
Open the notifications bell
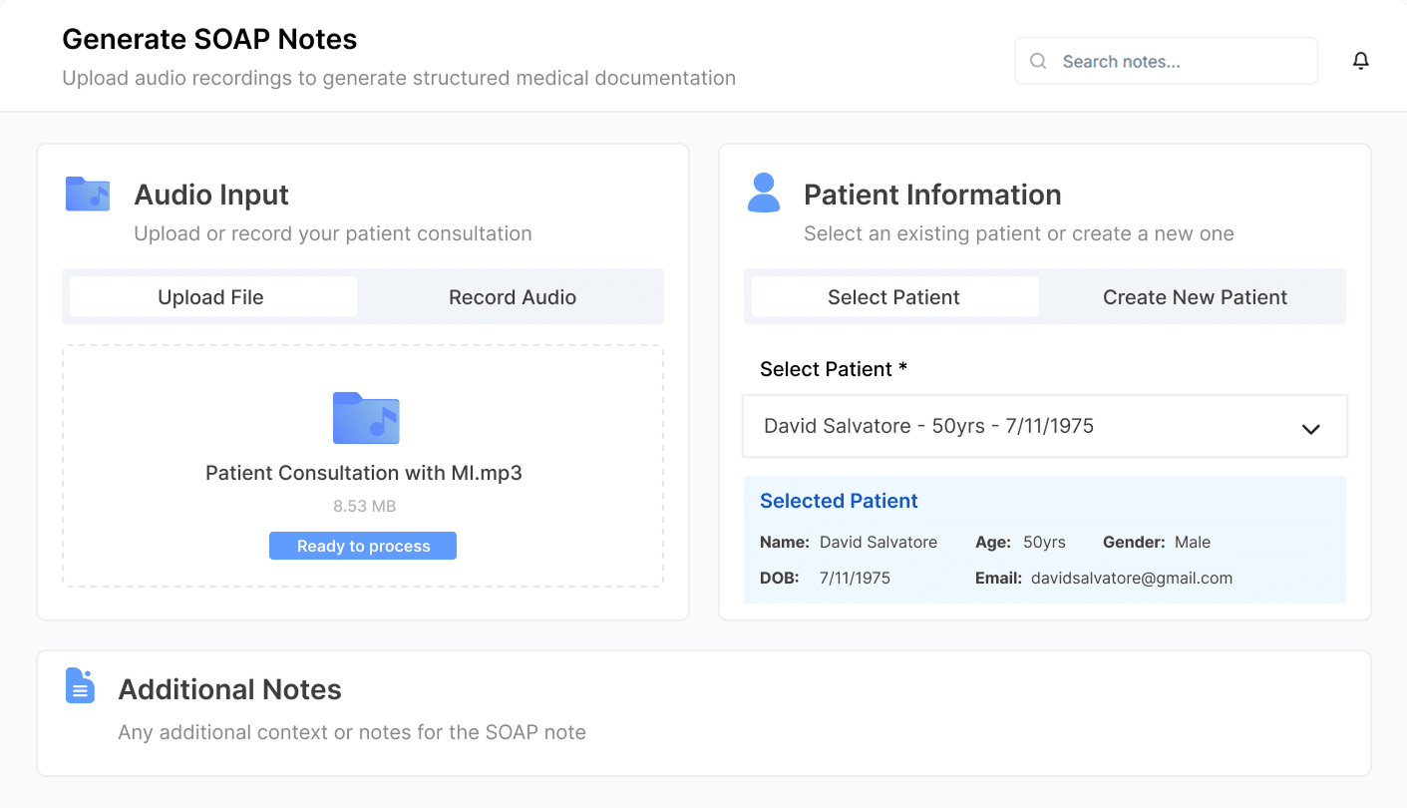pyautogui.click(x=1361, y=60)
